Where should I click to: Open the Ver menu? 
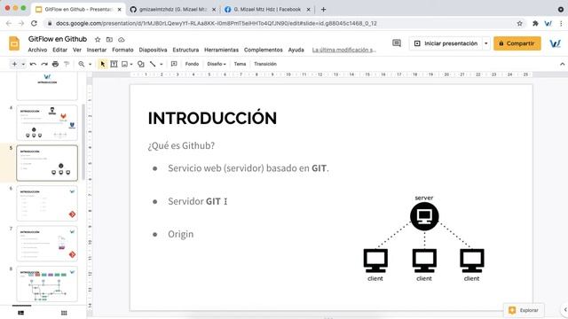coord(77,50)
